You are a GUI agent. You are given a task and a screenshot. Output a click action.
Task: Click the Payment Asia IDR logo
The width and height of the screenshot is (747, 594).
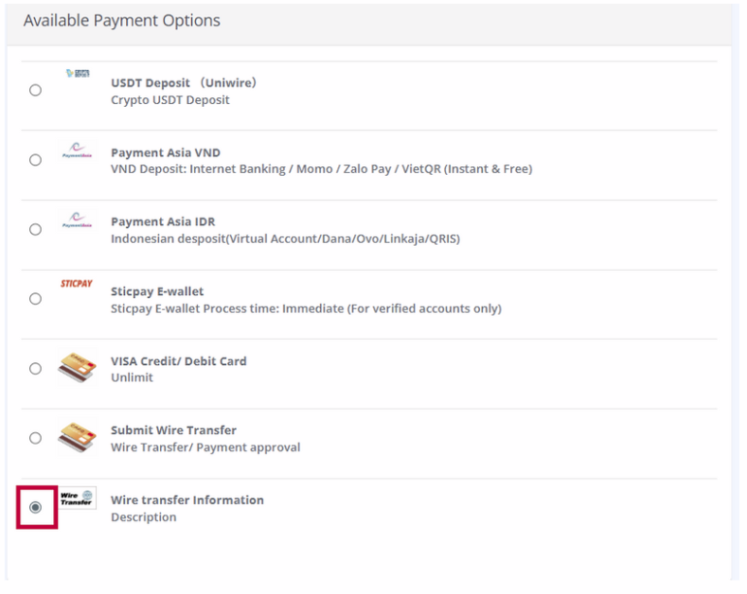coord(77,221)
